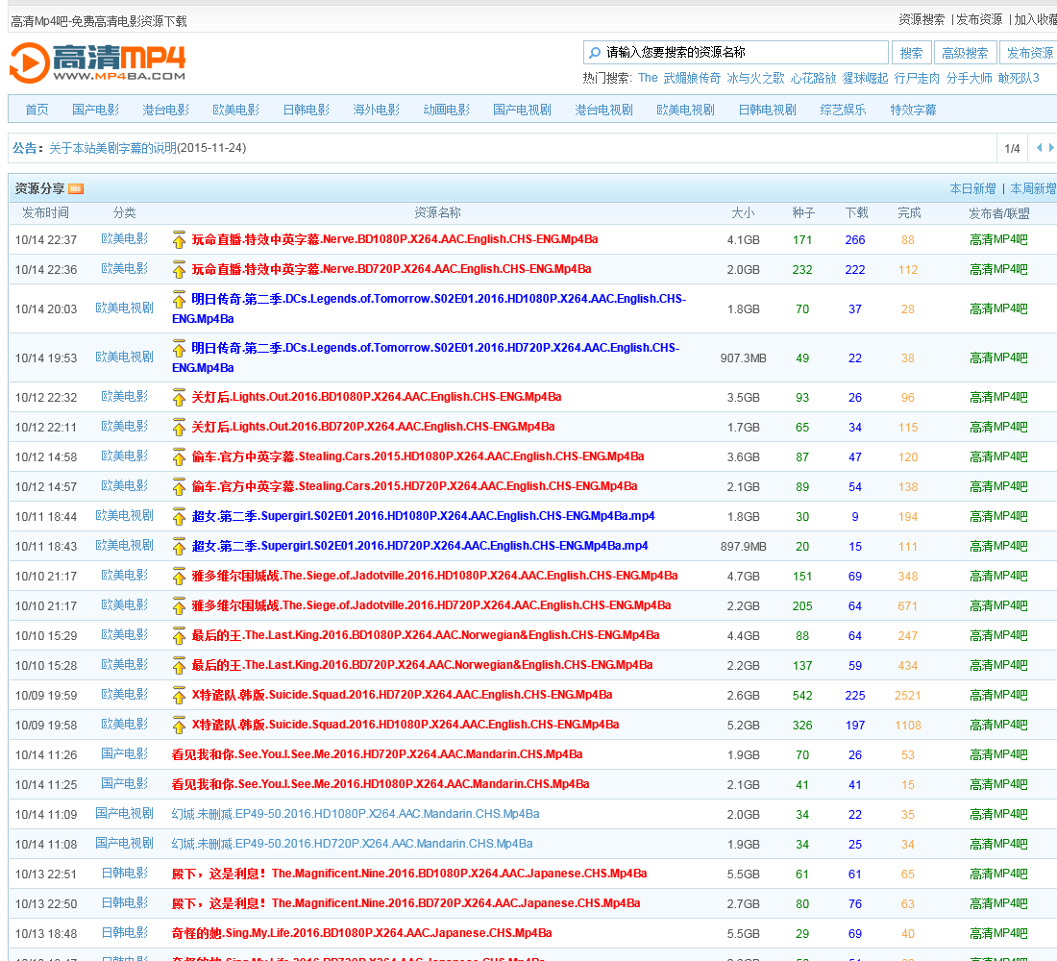The width and height of the screenshot is (1057, 961).
Task: Click the 发布时间 column header
Action: 45,213
